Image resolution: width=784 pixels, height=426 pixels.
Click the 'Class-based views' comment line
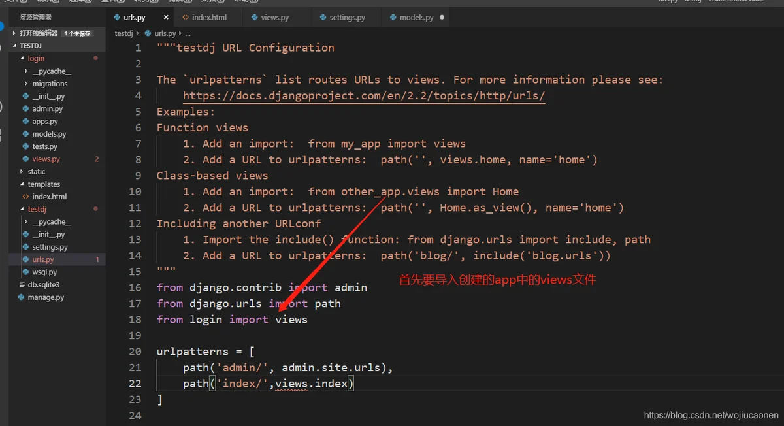(x=212, y=176)
